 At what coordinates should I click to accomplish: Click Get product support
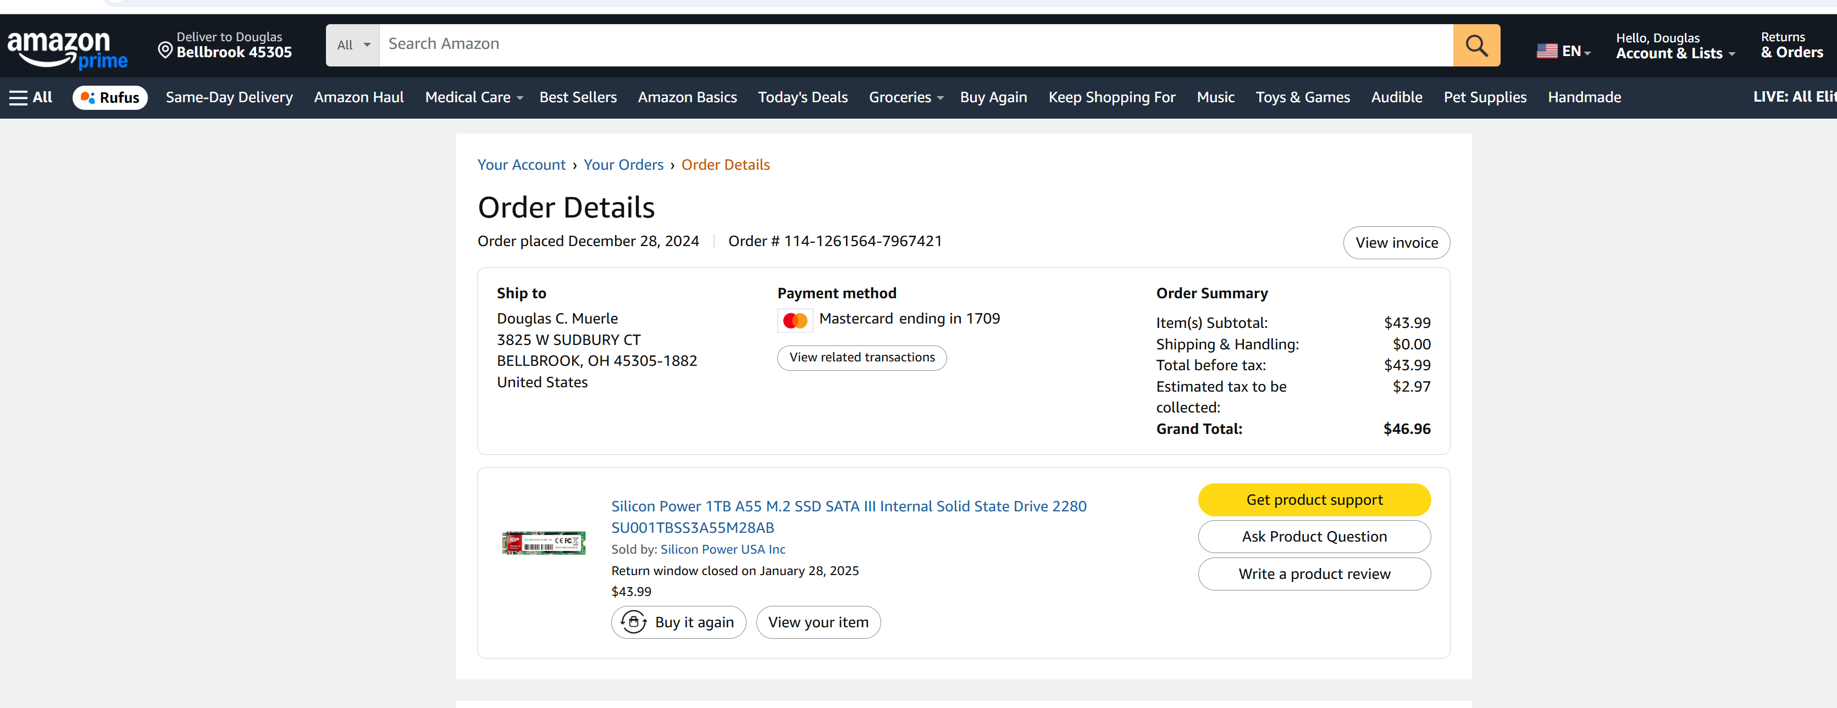point(1314,499)
